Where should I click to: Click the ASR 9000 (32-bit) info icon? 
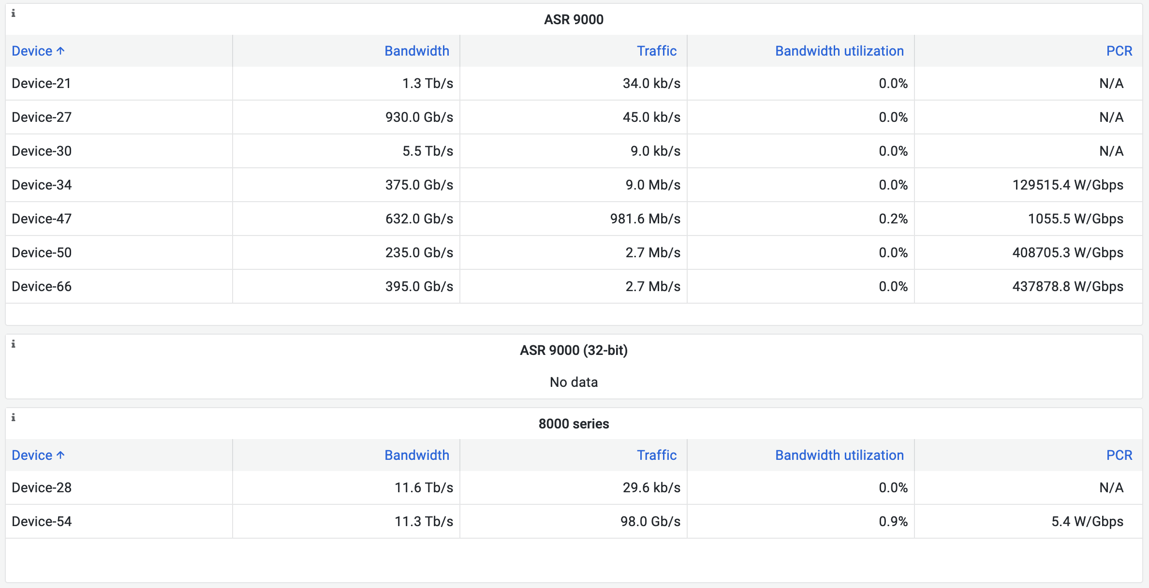point(14,344)
